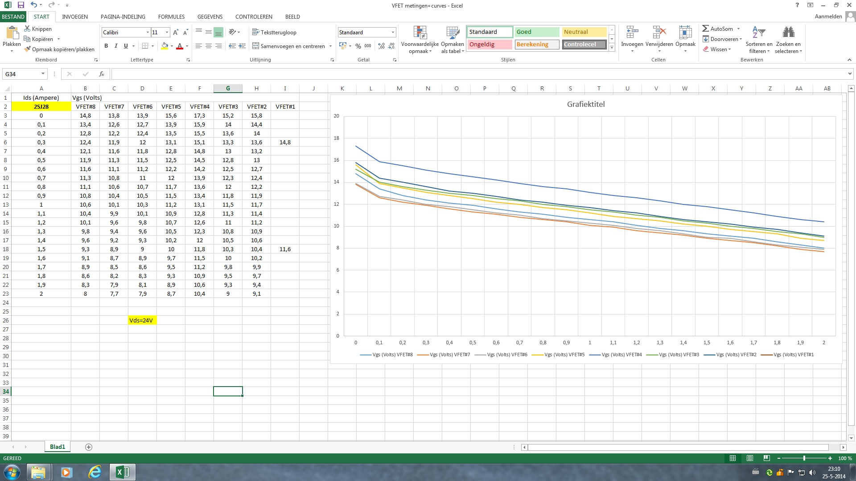Switch to the INVOEGEN tab

(x=75, y=16)
